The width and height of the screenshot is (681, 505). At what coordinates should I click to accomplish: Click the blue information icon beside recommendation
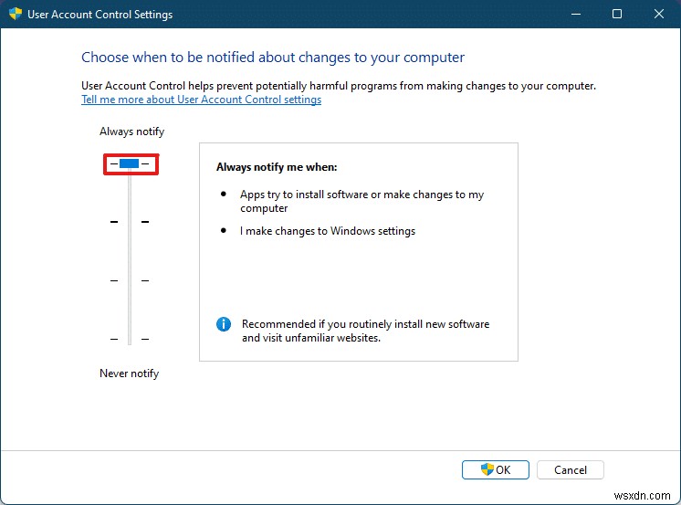tap(224, 324)
